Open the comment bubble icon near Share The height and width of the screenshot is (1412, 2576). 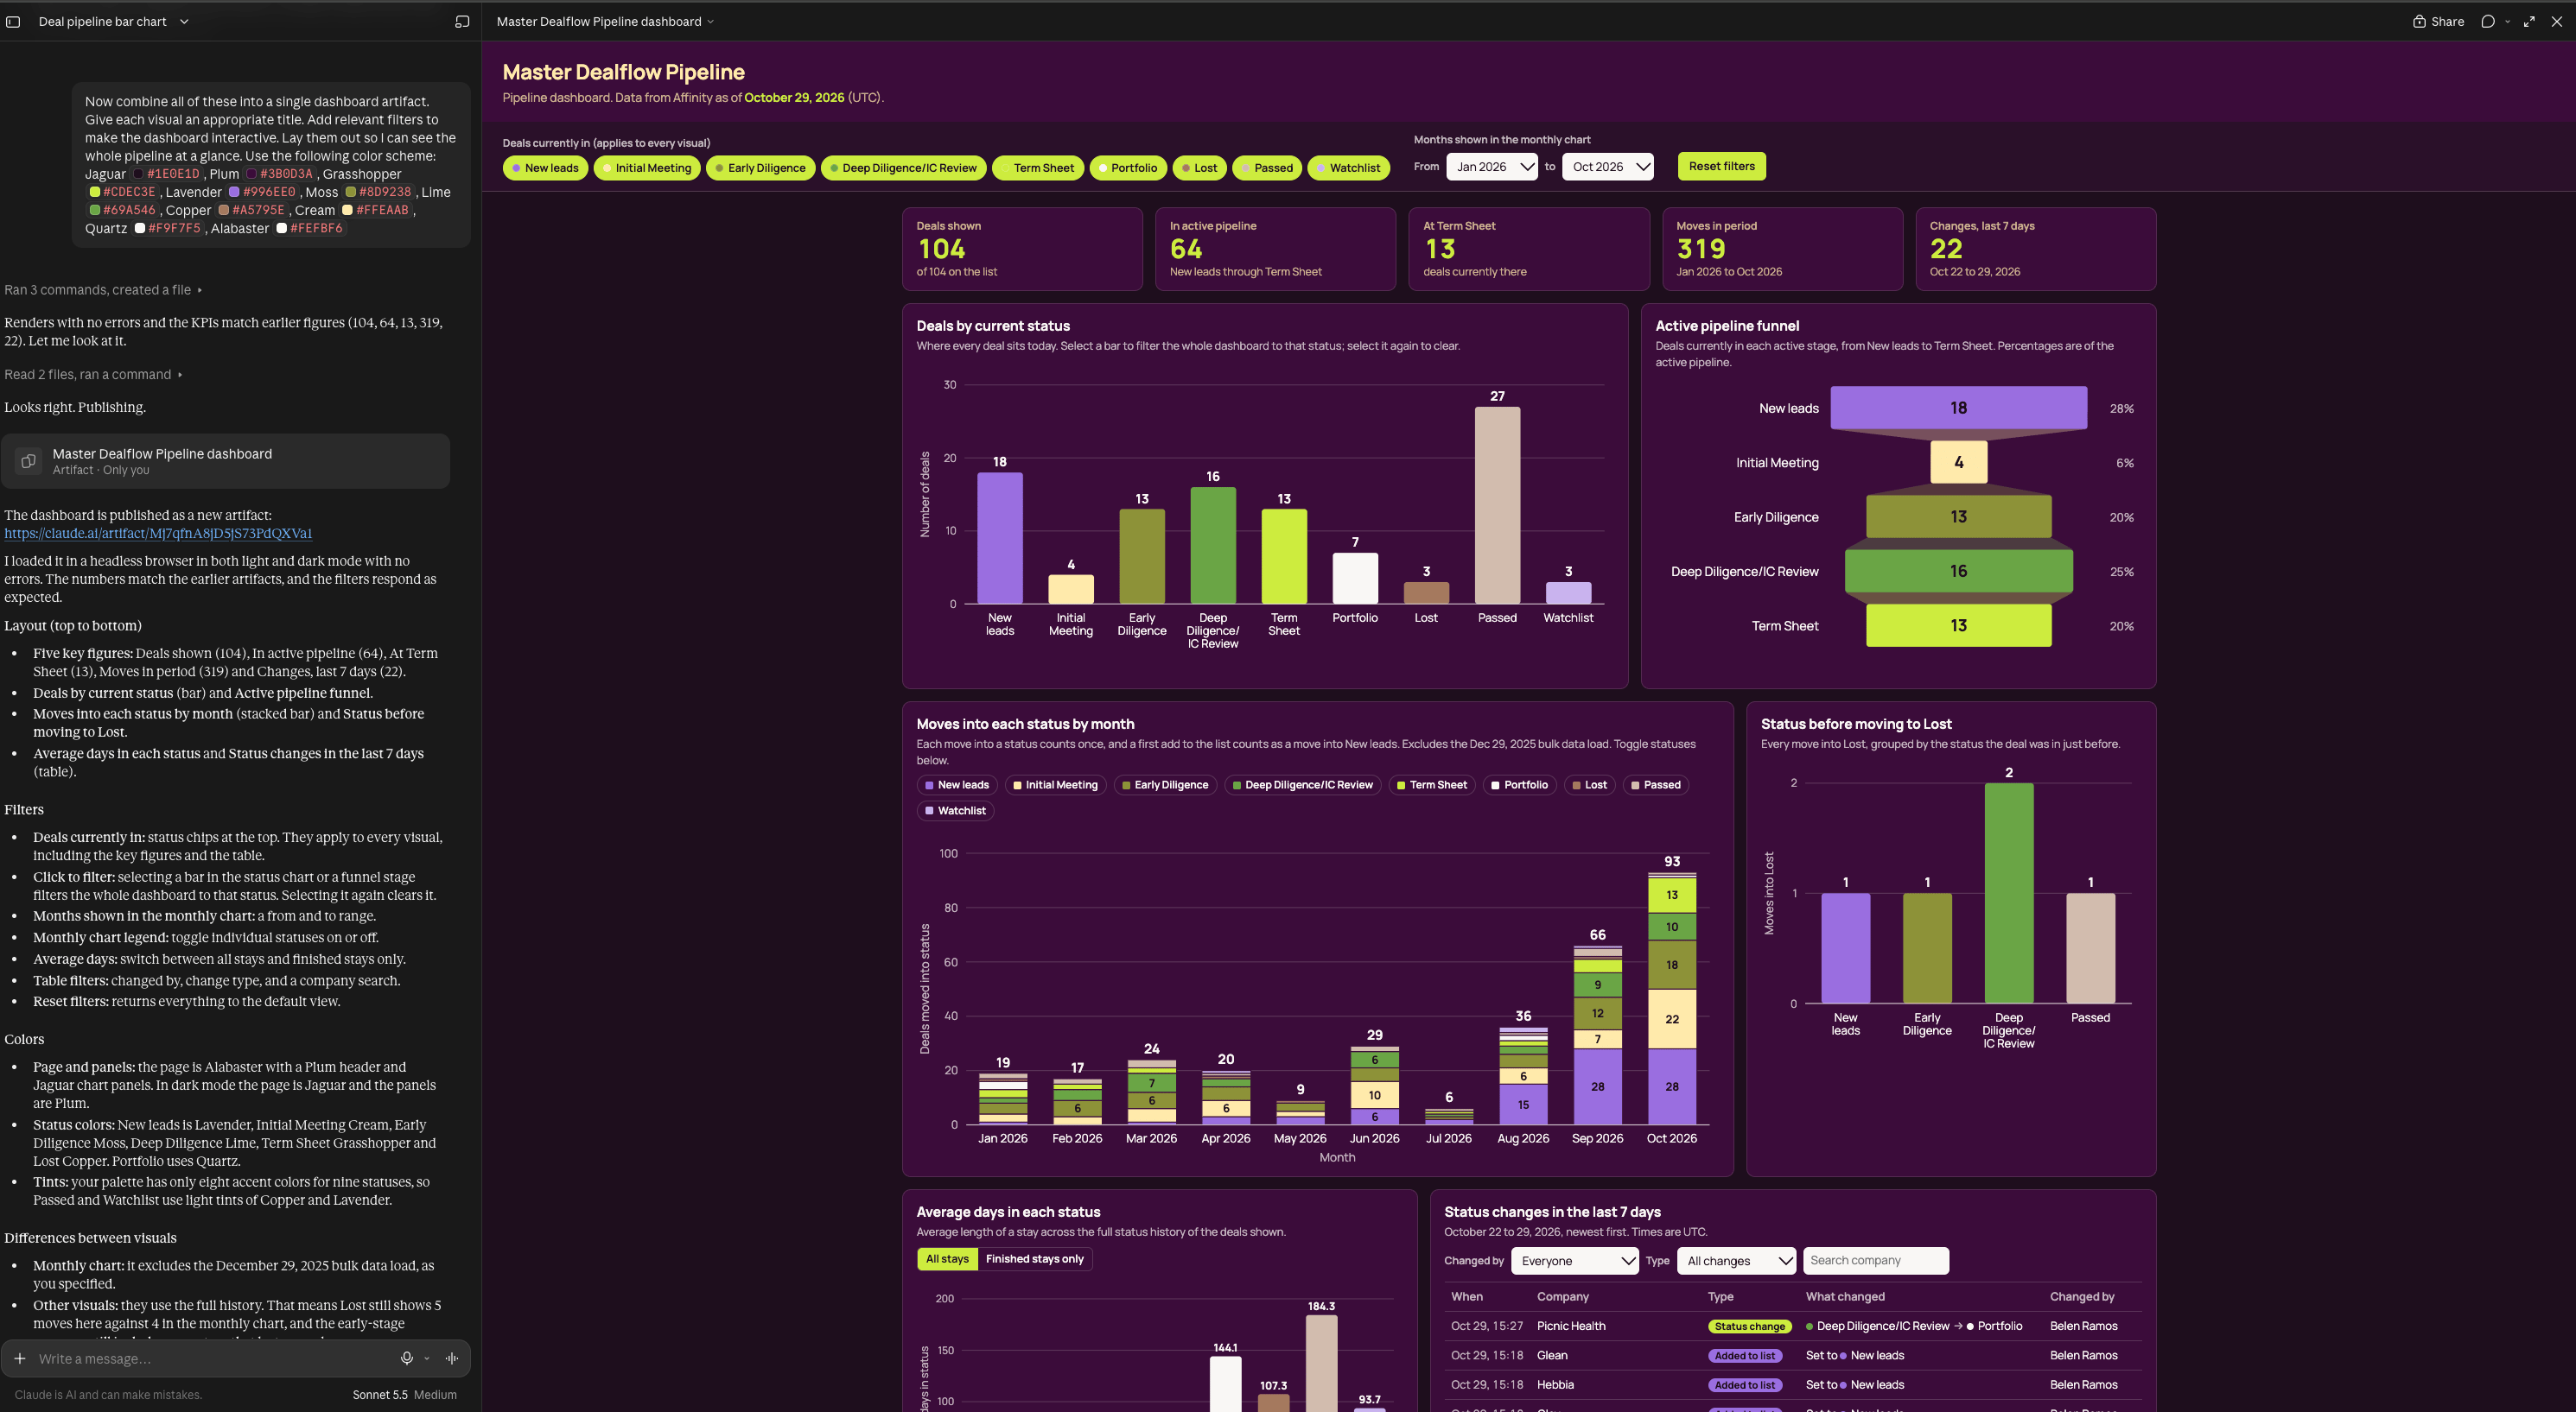(2488, 21)
